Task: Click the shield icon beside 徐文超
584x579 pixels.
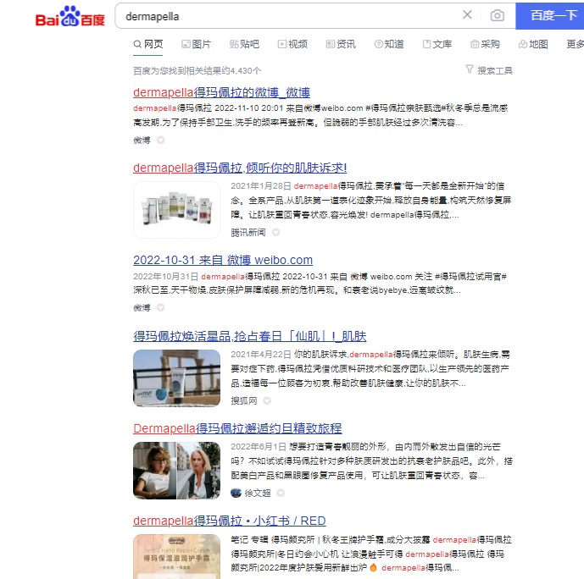Action: 281,493
